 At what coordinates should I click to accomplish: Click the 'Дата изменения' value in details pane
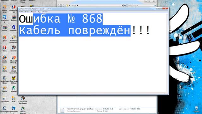tap(108, 109)
